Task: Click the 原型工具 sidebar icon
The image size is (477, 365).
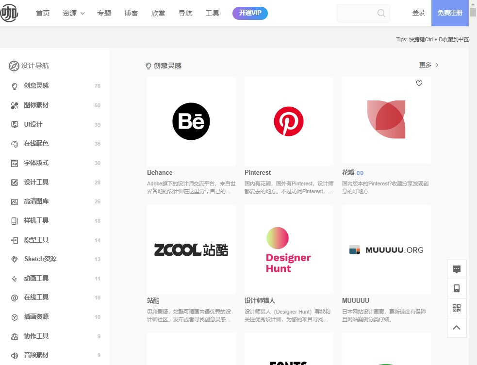Action: coord(14,240)
